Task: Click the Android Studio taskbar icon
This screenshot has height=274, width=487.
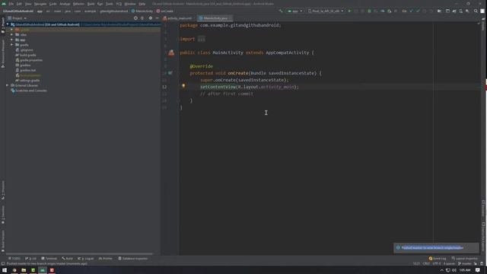Action: click(x=43, y=270)
